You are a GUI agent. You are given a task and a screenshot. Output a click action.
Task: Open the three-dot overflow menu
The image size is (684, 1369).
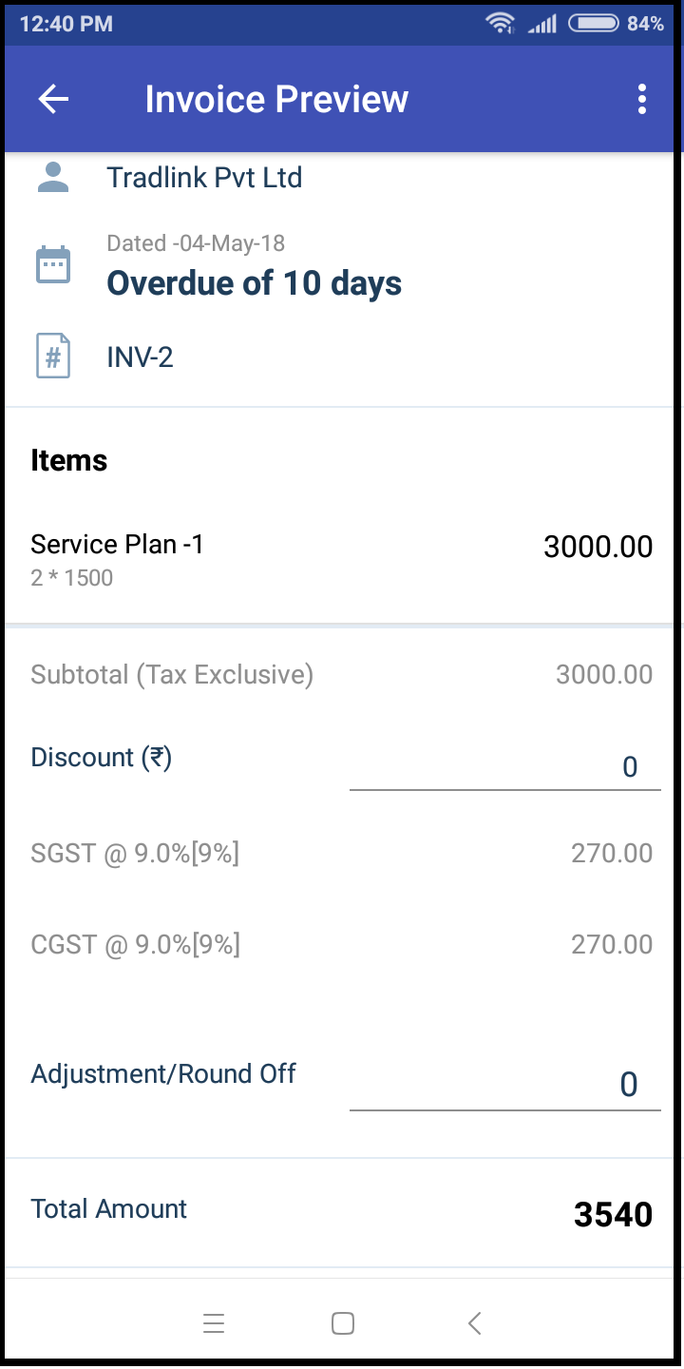coord(642,99)
